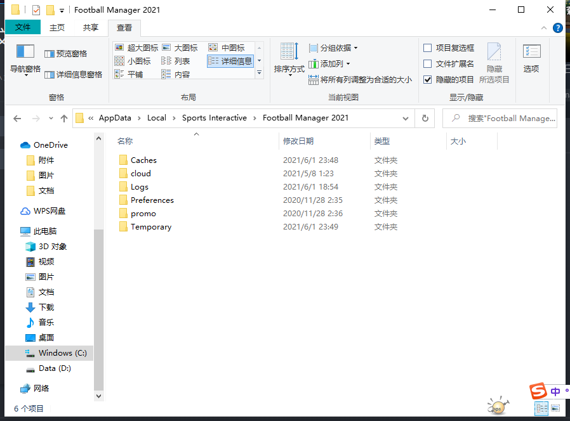Open Data (D:) drive in sidebar
The image size is (570, 421).
point(48,368)
